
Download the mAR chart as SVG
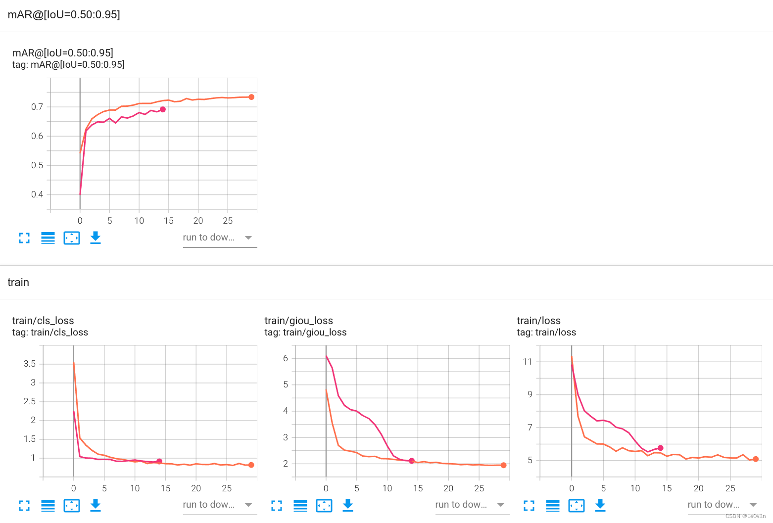[x=96, y=238]
